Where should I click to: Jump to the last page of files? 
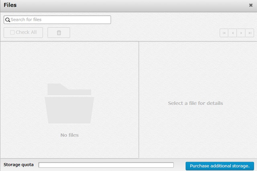[x=250, y=33]
